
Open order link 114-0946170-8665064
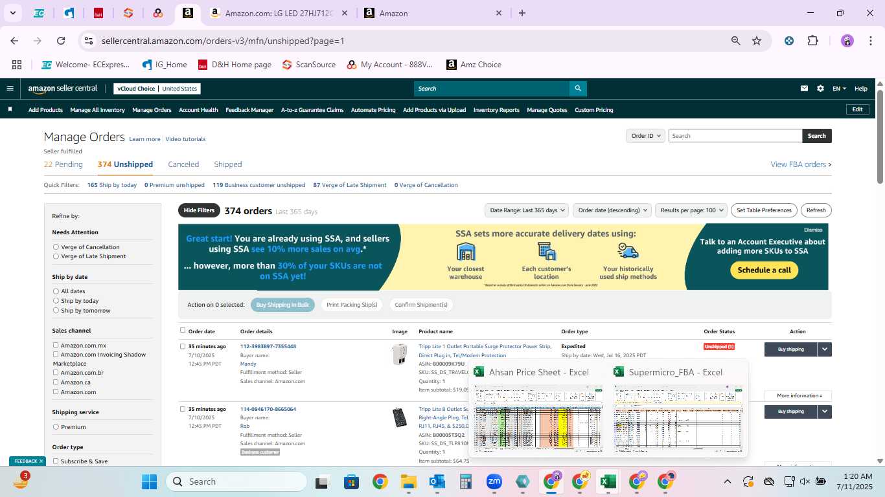268,409
